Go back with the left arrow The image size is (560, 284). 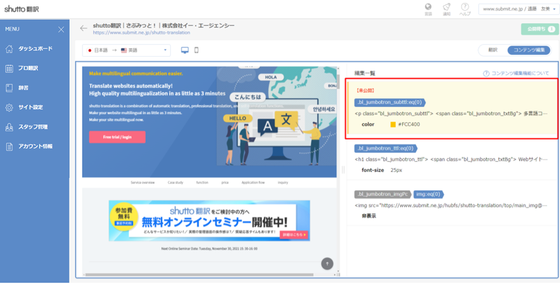click(84, 28)
